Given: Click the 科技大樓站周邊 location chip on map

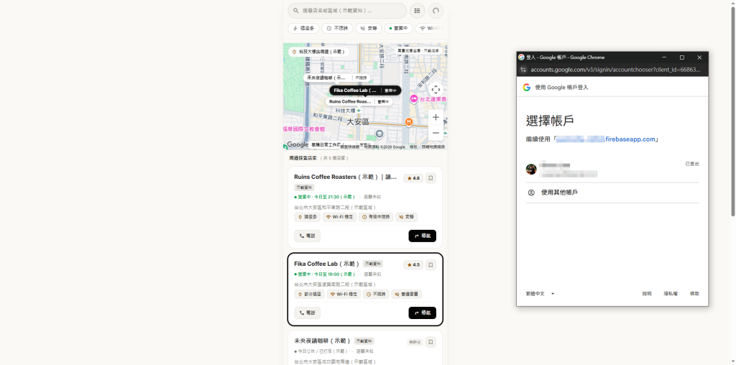Looking at the screenshot, I should tap(318, 52).
